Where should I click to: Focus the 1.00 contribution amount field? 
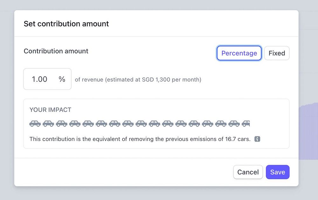[40, 79]
